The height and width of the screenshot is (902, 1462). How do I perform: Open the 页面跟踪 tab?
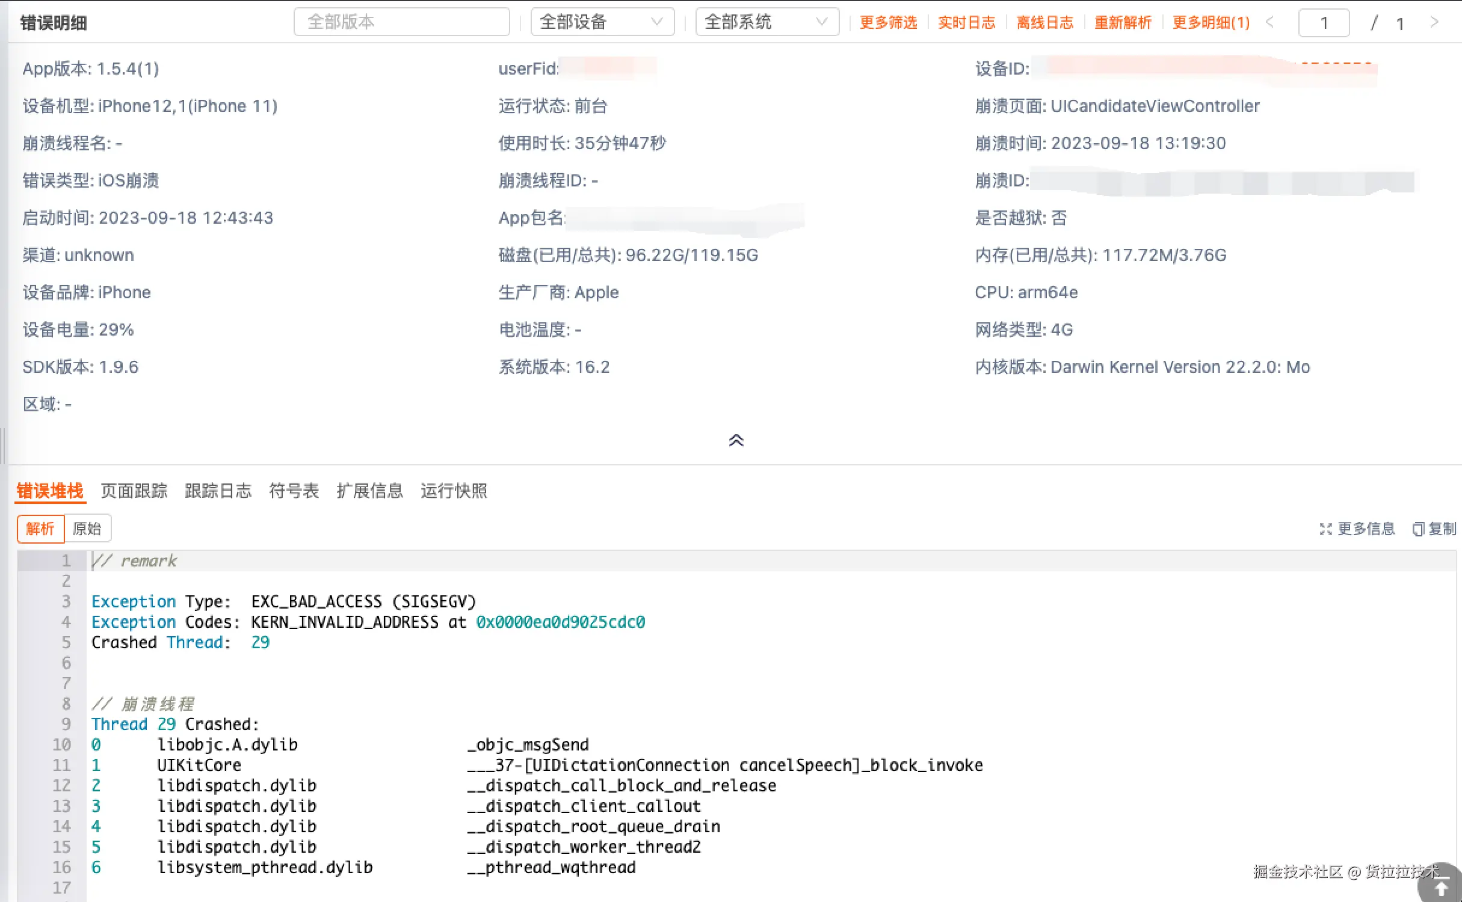point(134,491)
